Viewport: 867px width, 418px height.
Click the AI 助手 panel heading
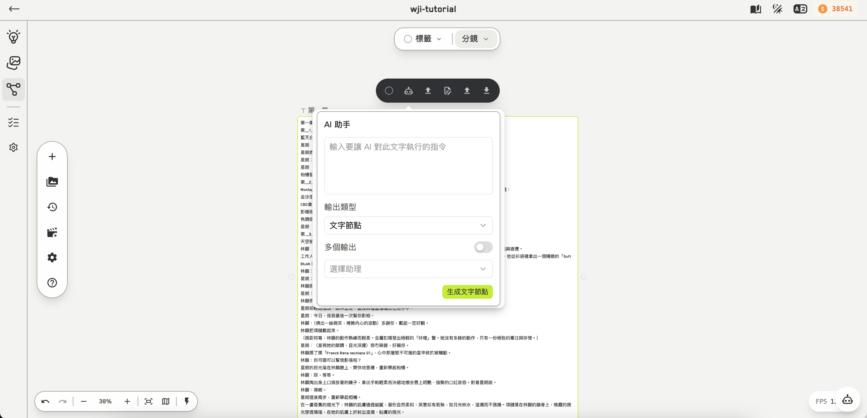(337, 124)
